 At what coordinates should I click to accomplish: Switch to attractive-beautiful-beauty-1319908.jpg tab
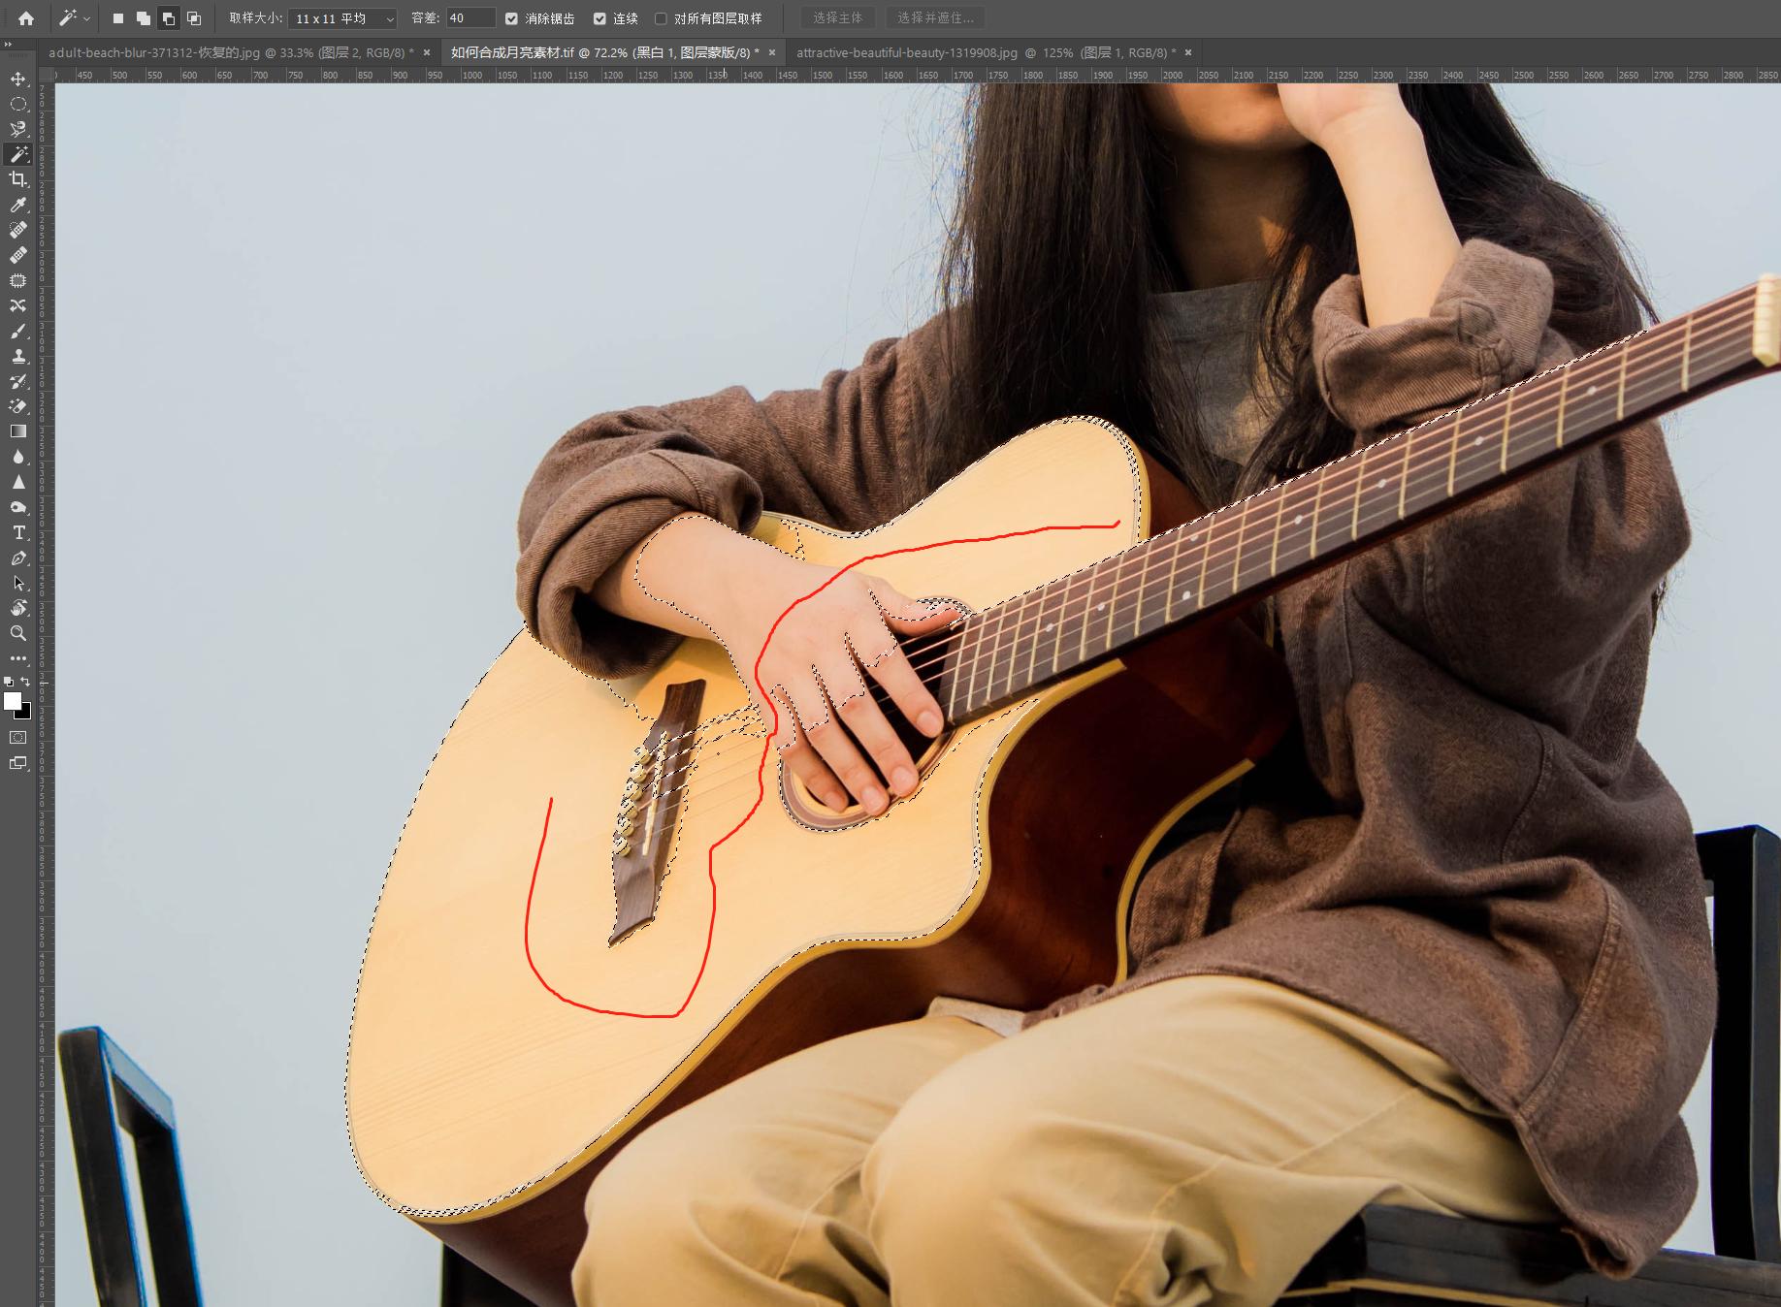(985, 52)
